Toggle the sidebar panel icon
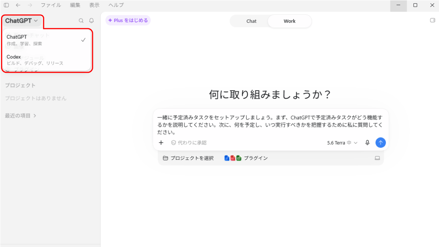Viewport: 439px width, 247px height. pos(6,5)
